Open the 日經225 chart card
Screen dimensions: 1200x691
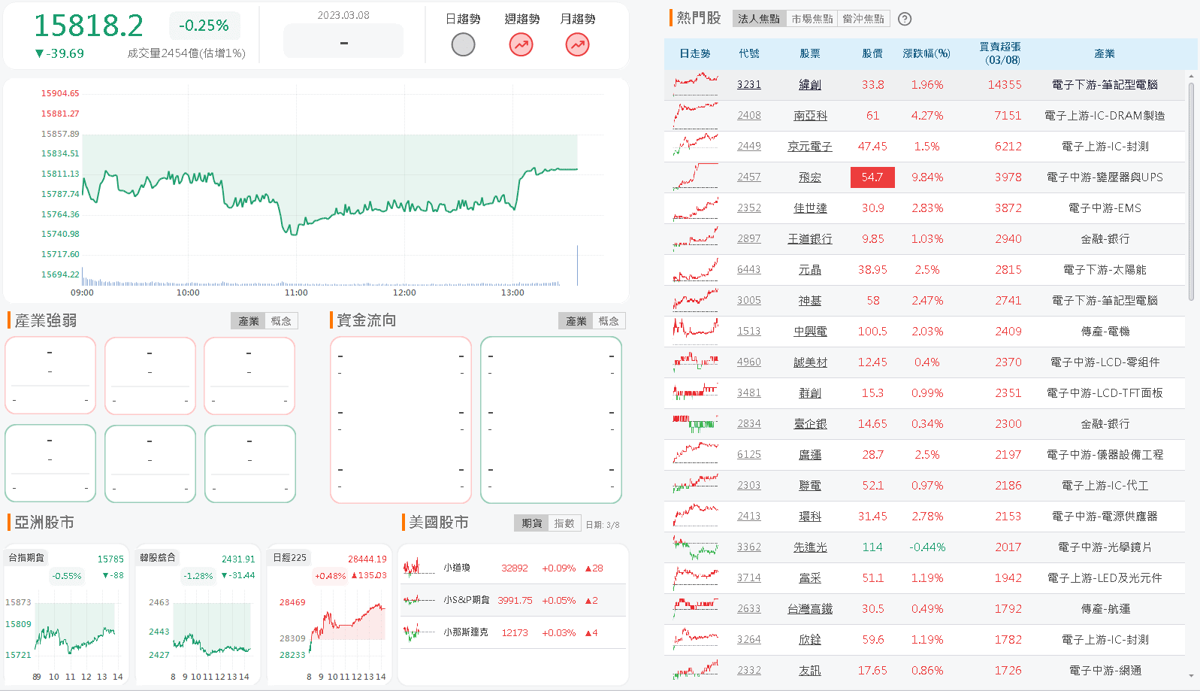[330, 615]
